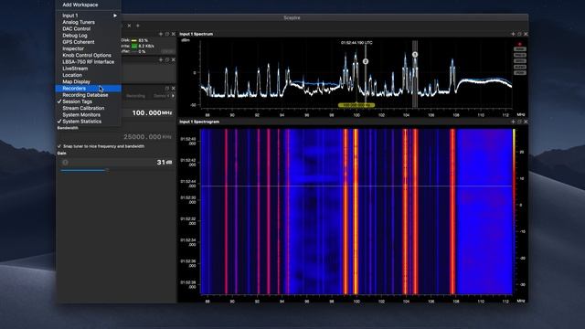
Task: Click plus icon on System Statistics panel
Action: (x=161, y=34)
